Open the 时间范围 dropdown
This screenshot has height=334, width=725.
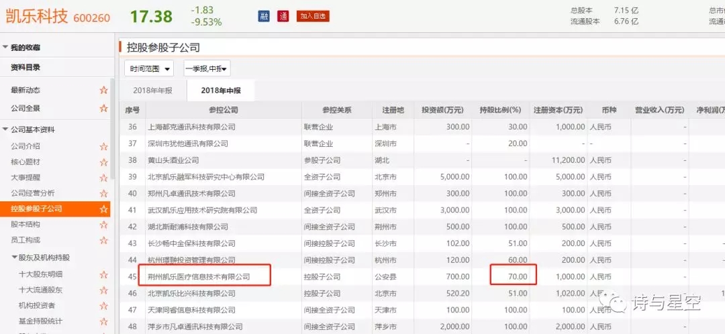click(149, 68)
